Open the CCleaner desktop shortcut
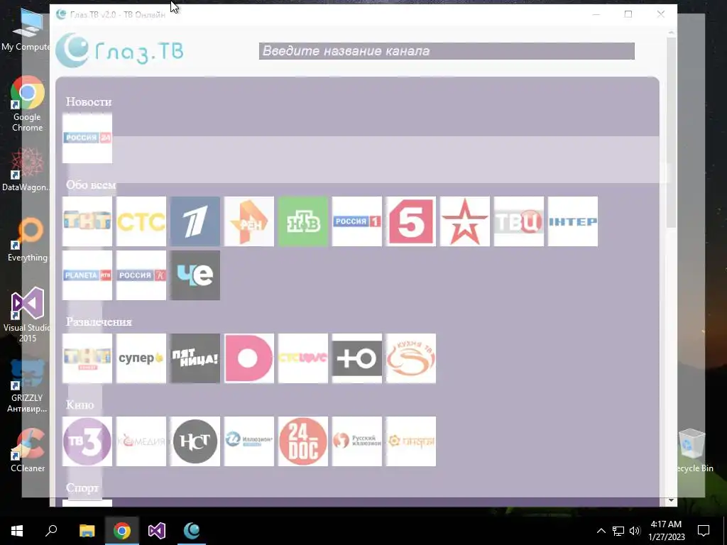Viewport: 727px width, 545px height. click(28, 450)
